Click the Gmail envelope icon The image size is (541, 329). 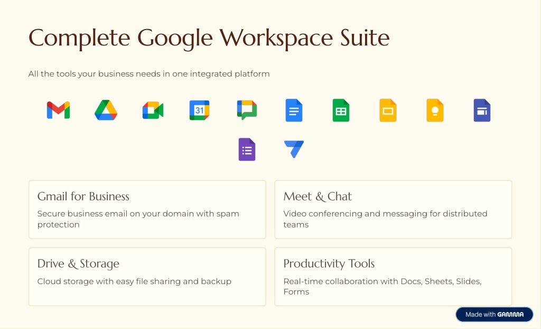point(58,110)
